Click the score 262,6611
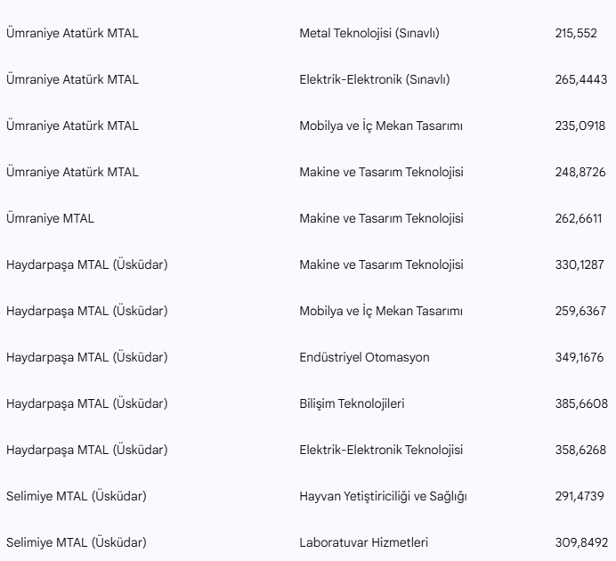This screenshot has width=616, height=561. [x=579, y=219]
